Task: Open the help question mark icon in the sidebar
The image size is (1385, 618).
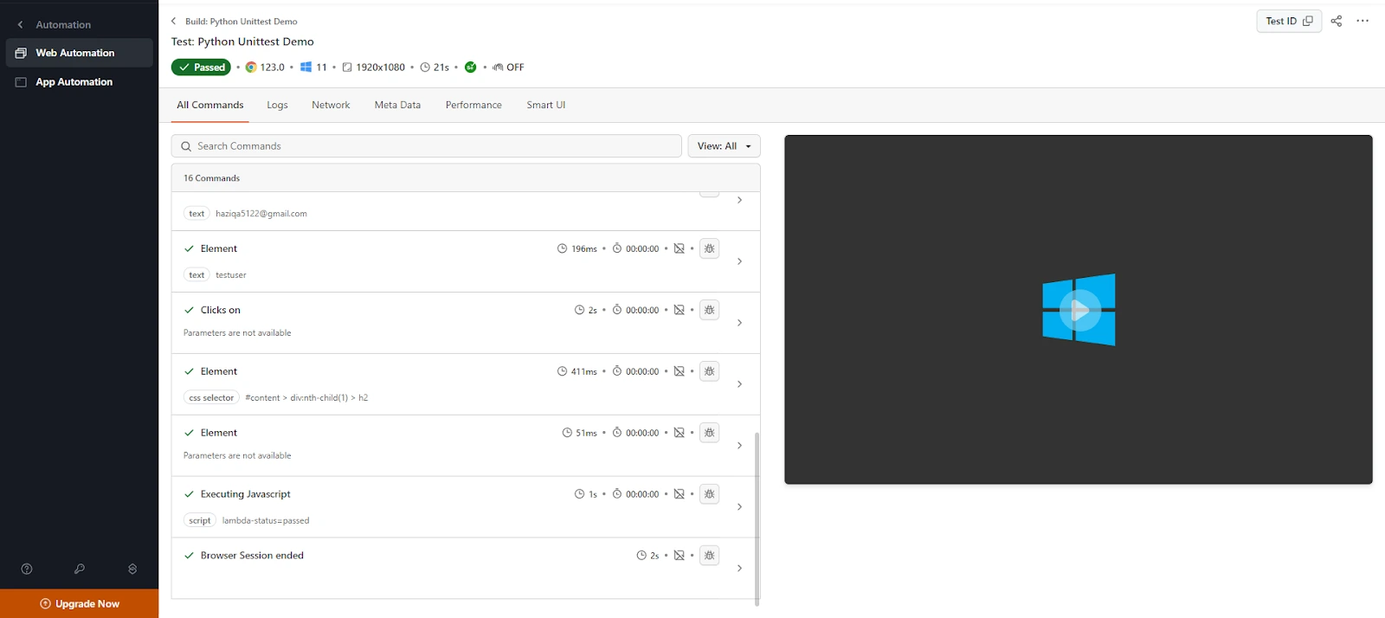Action: click(x=27, y=569)
